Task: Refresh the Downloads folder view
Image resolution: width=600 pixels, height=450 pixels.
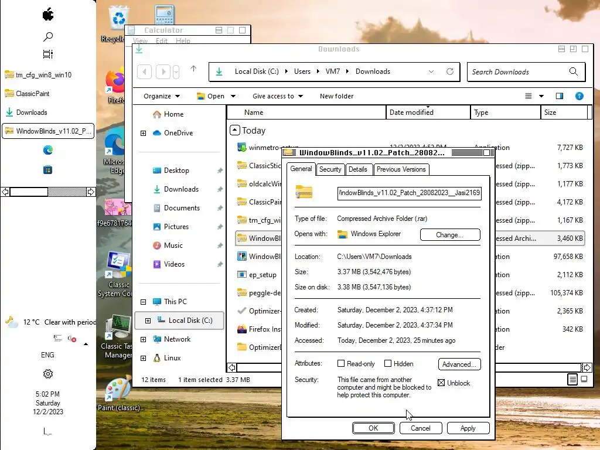Action: point(450,71)
